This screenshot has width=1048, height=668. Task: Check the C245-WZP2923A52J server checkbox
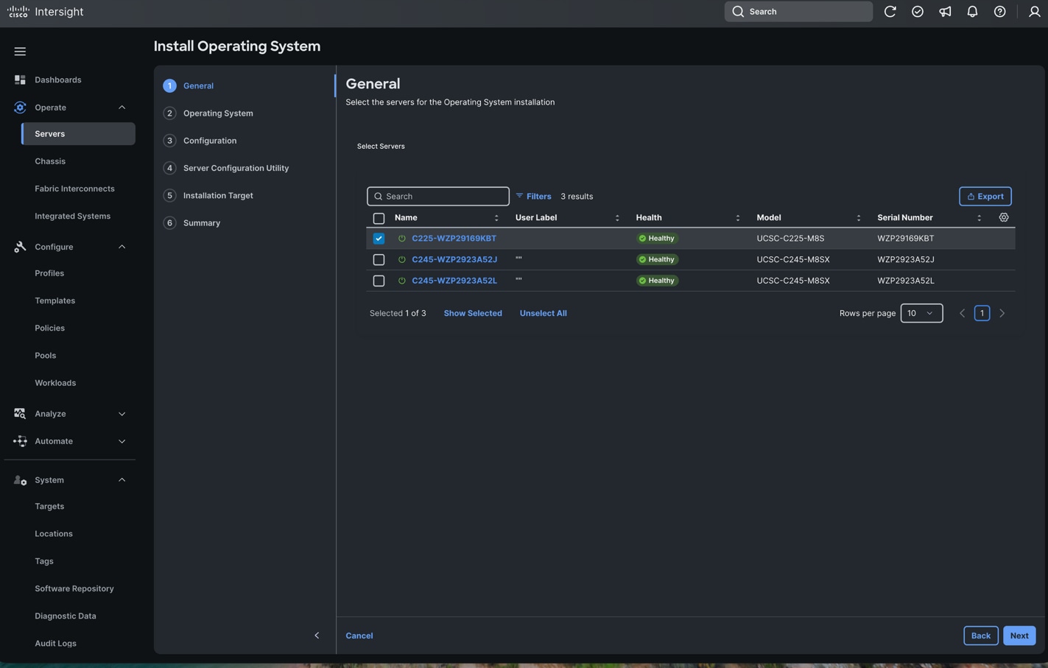tap(379, 259)
